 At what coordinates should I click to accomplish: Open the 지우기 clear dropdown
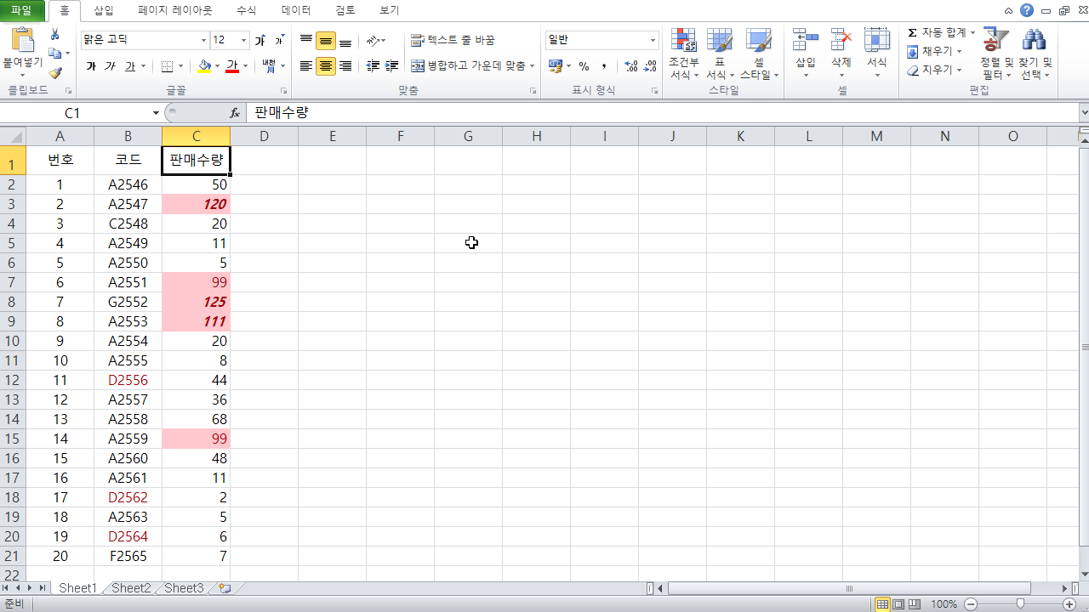point(934,70)
